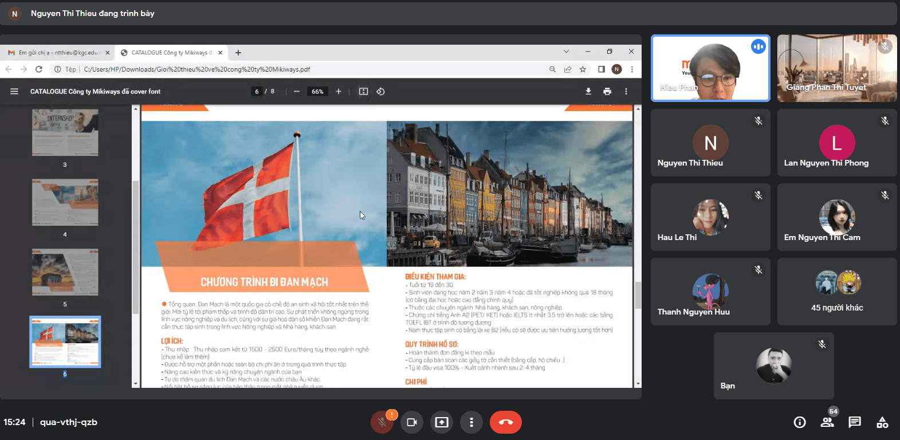
Task: Open the Activities panel icon
Action: click(x=882, y=422)
